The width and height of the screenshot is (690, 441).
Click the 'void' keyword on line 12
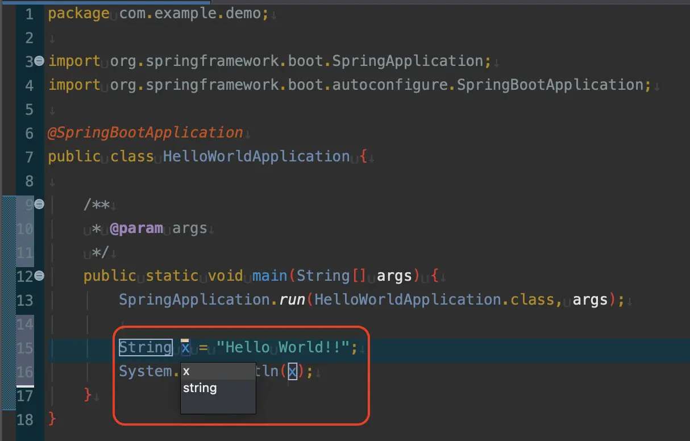(x=226, y=276)
